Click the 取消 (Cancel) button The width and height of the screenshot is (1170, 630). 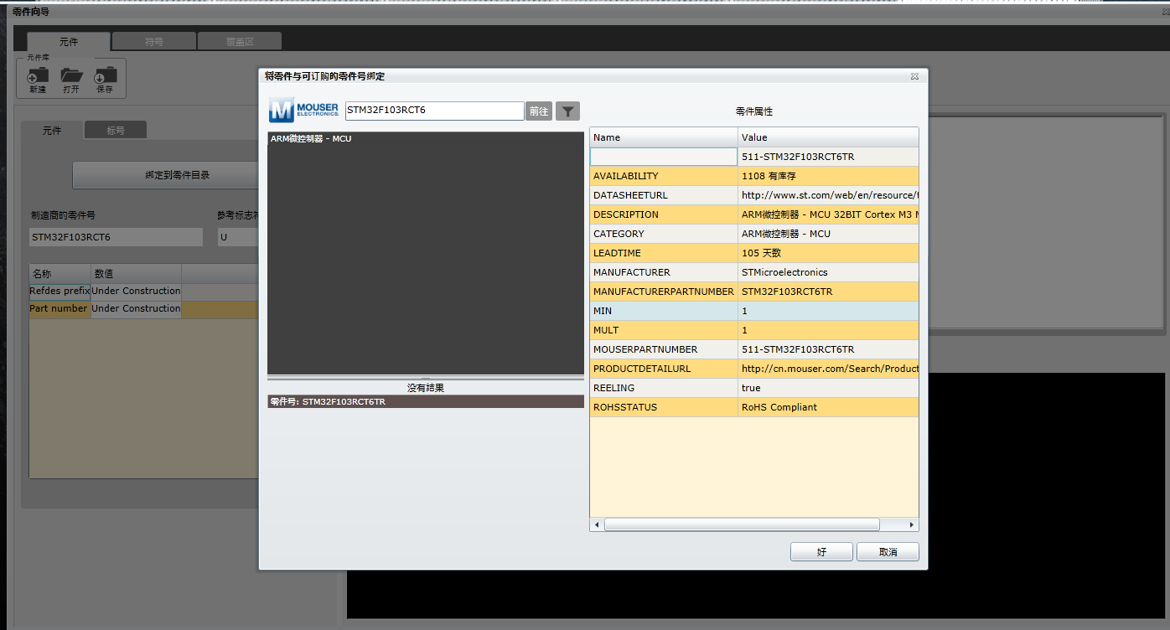(888, 552)
